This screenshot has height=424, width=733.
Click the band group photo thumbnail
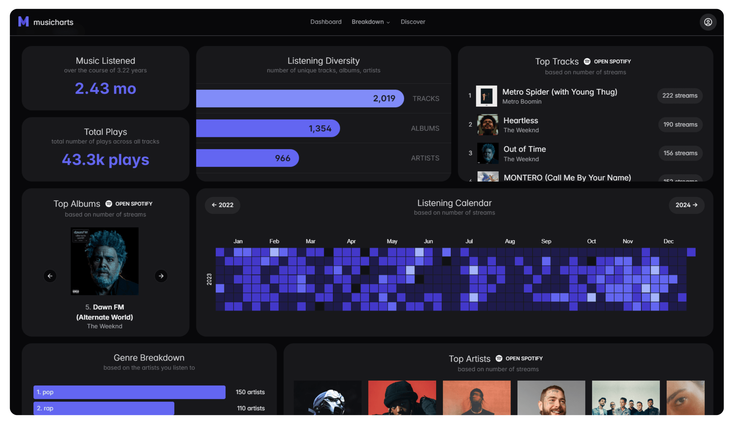626,398
